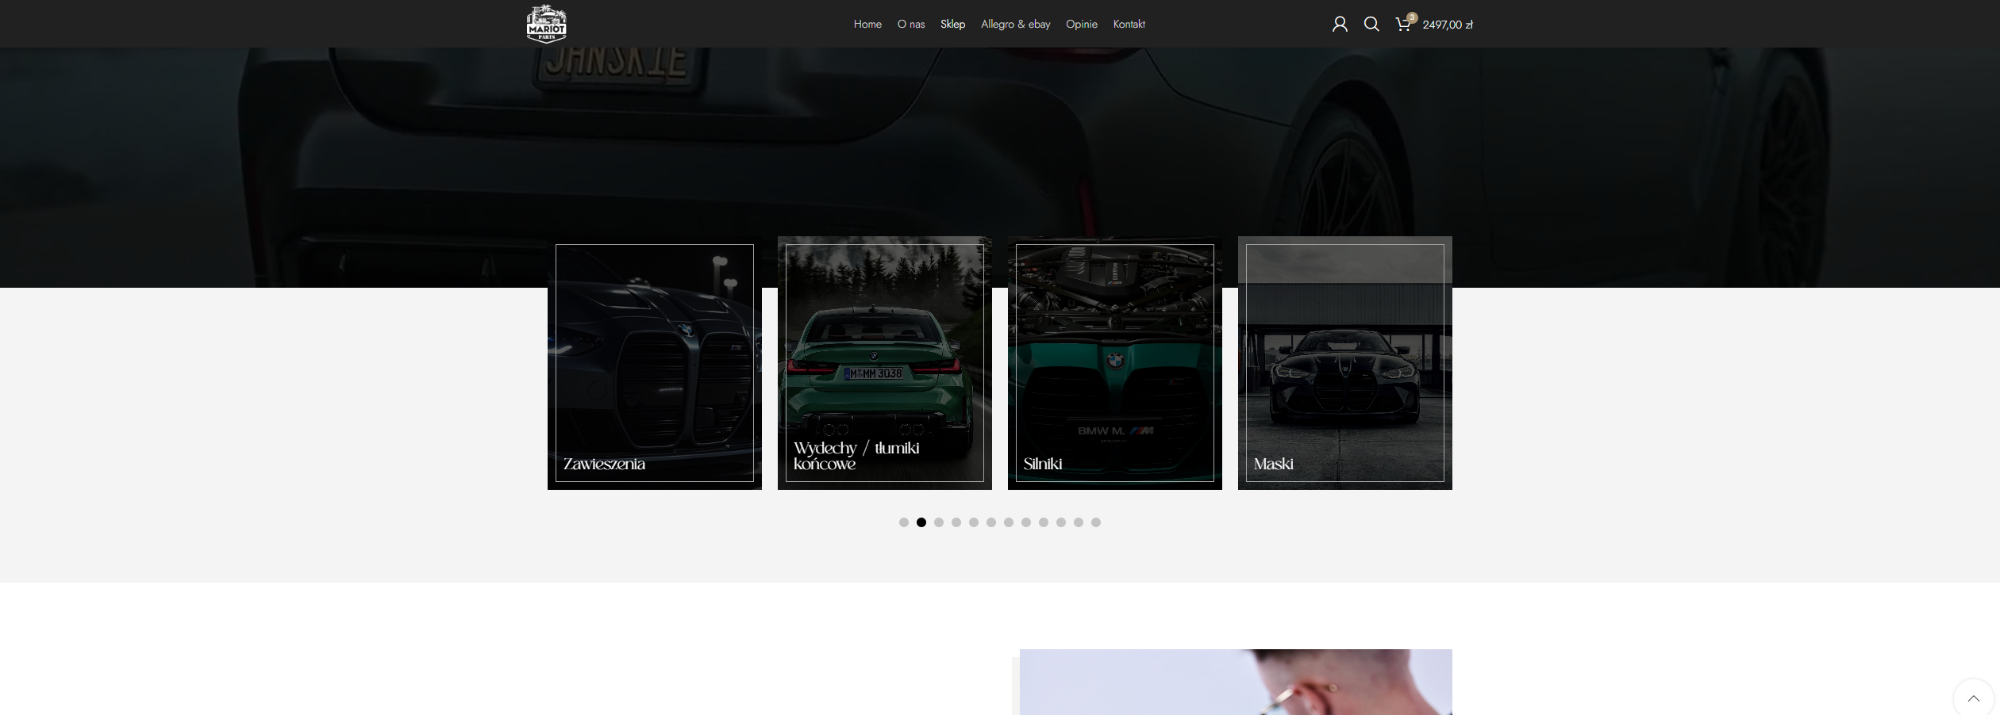The image size is (2000, 715).
Task: Click the cart total 2497,00 zł
Action: (x=1448, y=25)
